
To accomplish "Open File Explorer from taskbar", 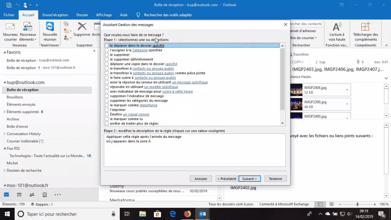I will pos(142,214).
